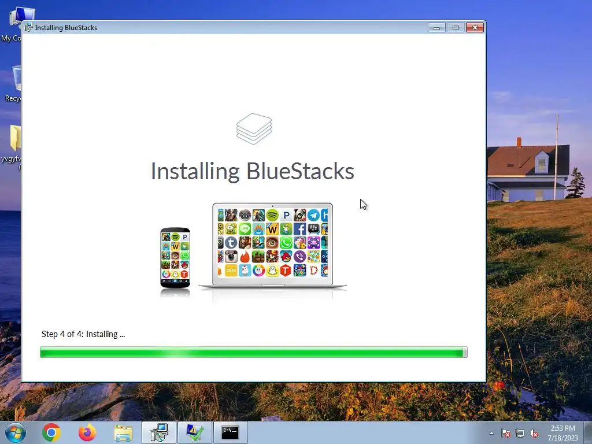This screenshot has width=592, height=444.
Task: Click the green installation progress bar
Action: pos(254,352)
